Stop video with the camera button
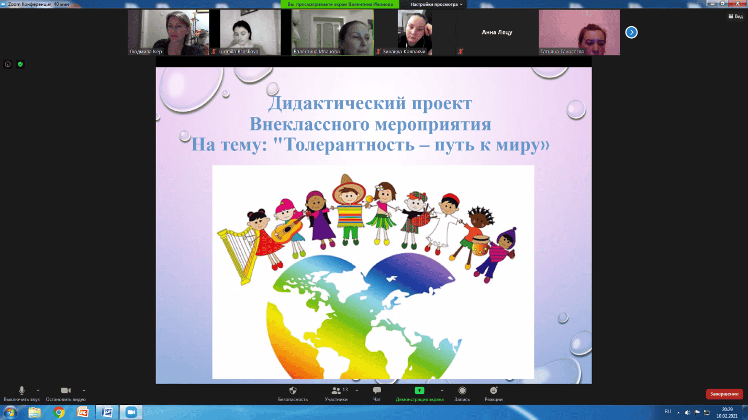This screenshot has height=420, width=748. click(x=65, y=391)
